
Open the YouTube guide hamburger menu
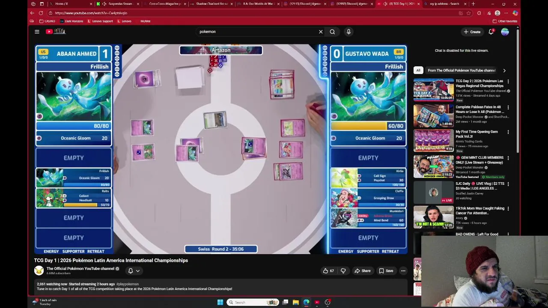click(x=37, y=32)
